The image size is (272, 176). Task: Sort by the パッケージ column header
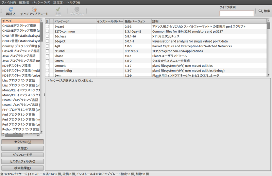[x=75, y=21]
